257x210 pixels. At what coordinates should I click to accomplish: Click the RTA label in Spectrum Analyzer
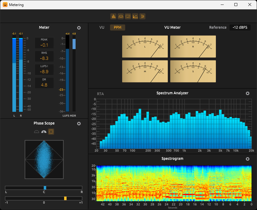[100, 94]
